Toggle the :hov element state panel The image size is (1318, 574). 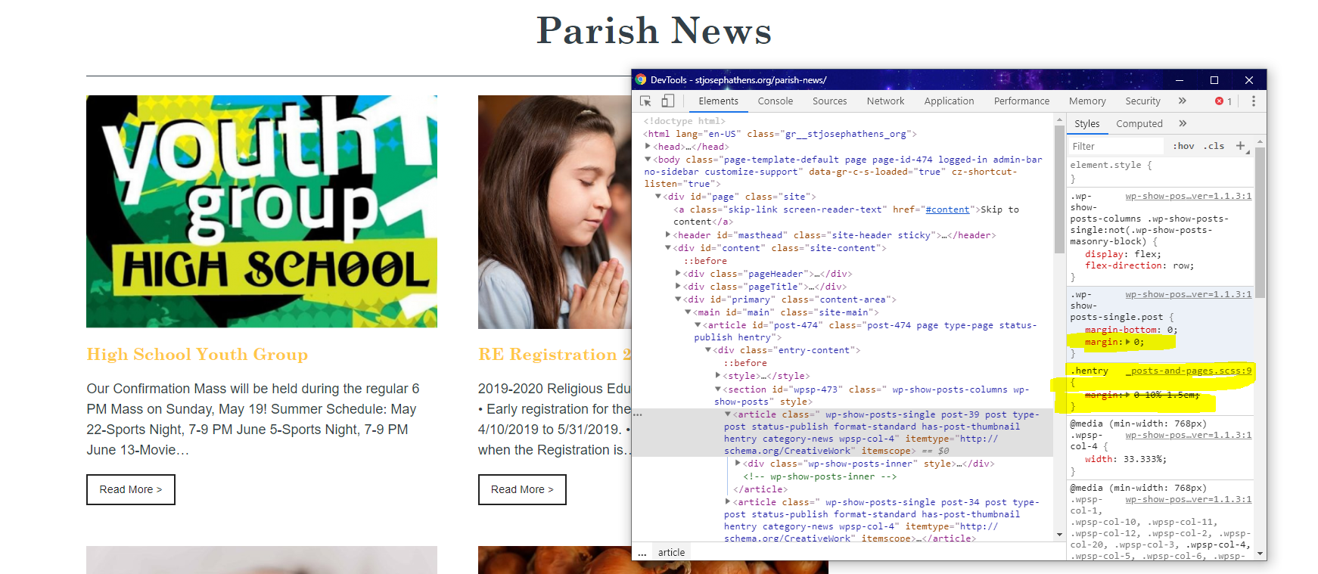point(1183,146)
